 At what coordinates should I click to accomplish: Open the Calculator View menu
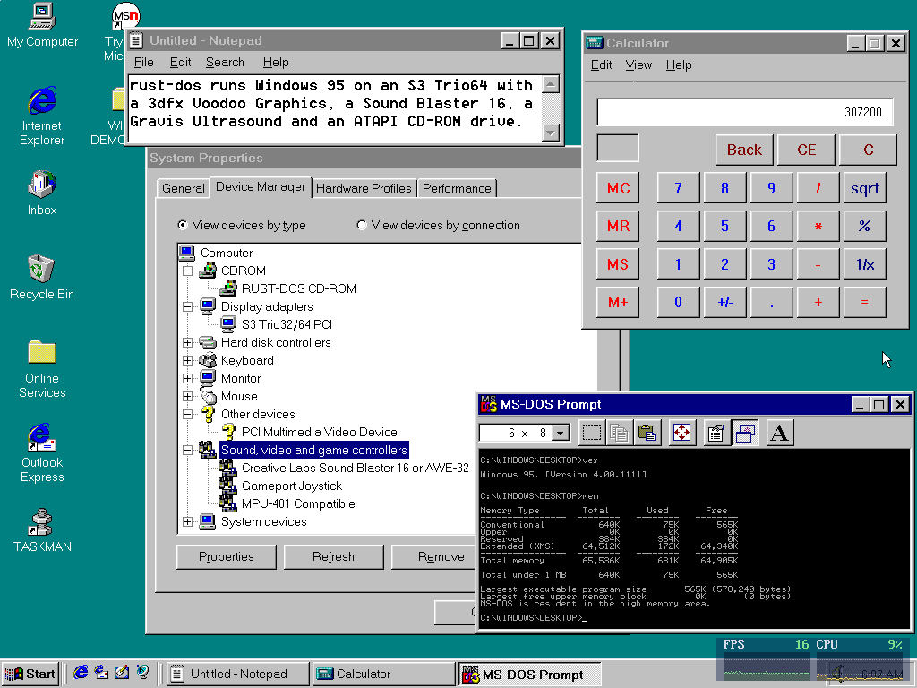pos(638,64)
